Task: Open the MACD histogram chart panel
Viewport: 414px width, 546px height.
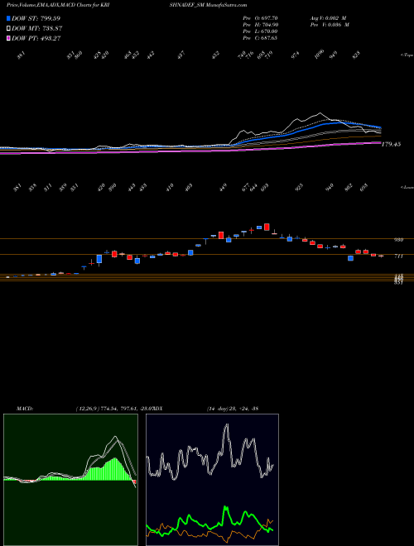Action: pos(70,480)
